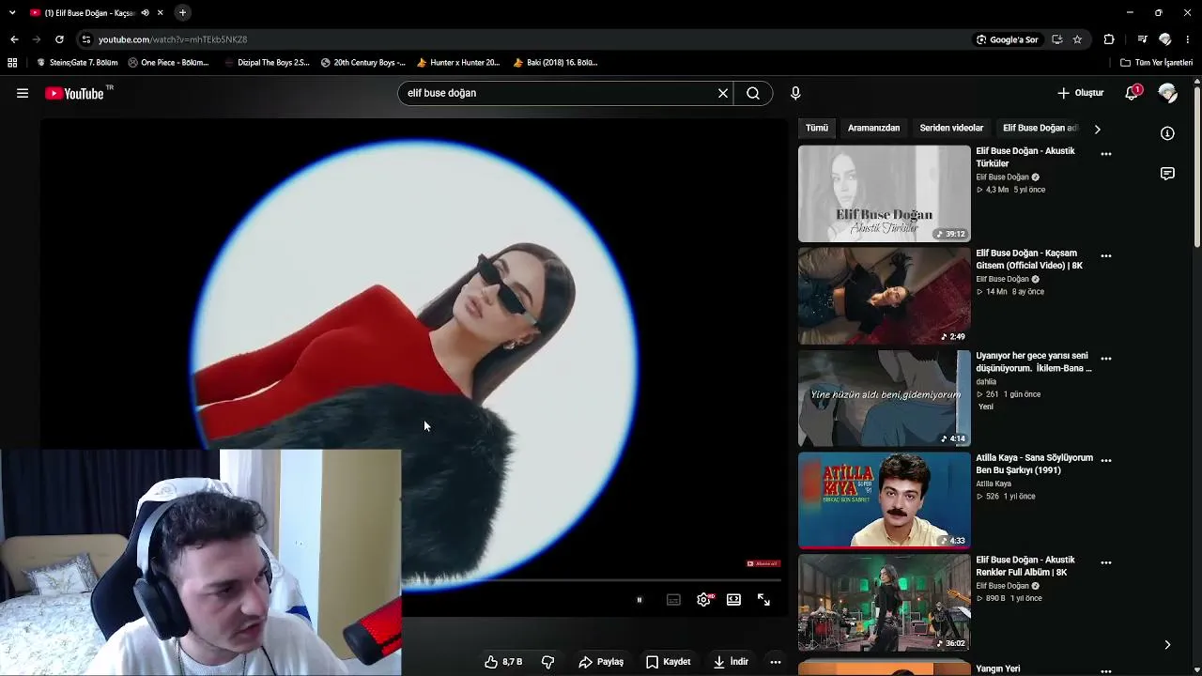Open the browser tab search dropdown
This screenshot has width=1202, height=676.
pyautogui.click(x=12, y=13)
